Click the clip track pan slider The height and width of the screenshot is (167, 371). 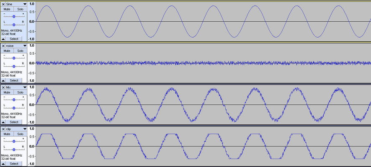pyautogui.click(x=14, y=149)
